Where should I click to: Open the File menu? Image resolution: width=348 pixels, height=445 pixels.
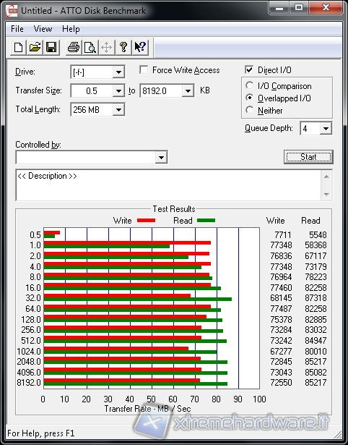(x=17, y=29)
